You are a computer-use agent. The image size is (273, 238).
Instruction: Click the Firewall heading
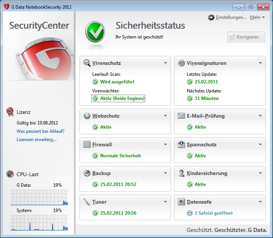[x=102, y=144]
